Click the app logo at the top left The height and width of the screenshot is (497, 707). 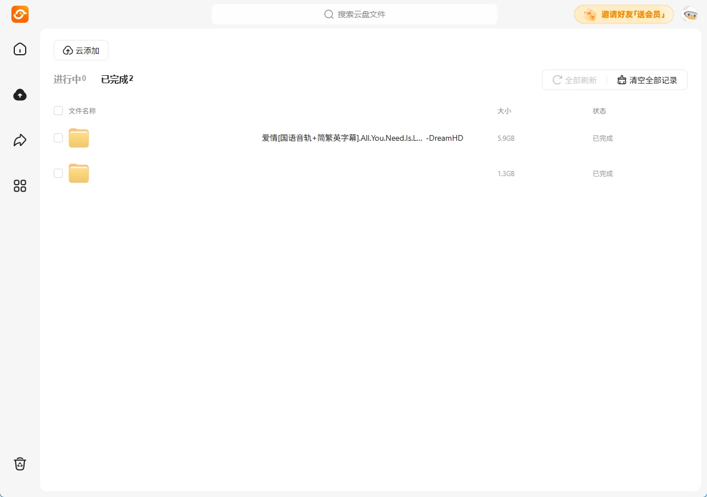(x=19, y=14)
